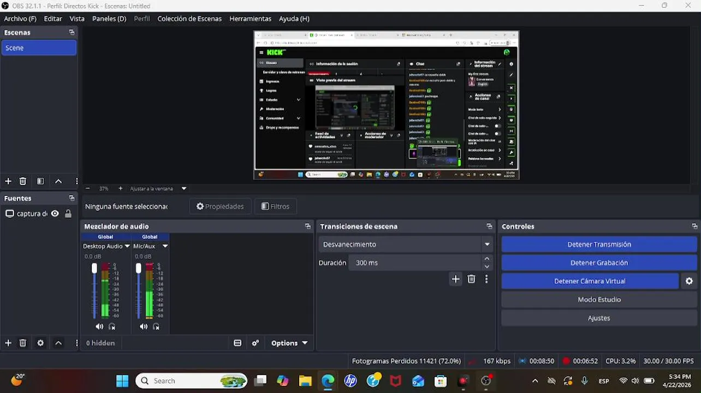Pop out the Mezclador de audio panel
This screenshot has width=701, height=393.
tap(307, 227)
